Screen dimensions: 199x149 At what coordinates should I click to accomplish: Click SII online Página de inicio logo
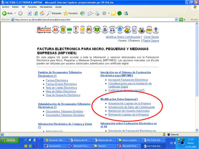(44, 30)
